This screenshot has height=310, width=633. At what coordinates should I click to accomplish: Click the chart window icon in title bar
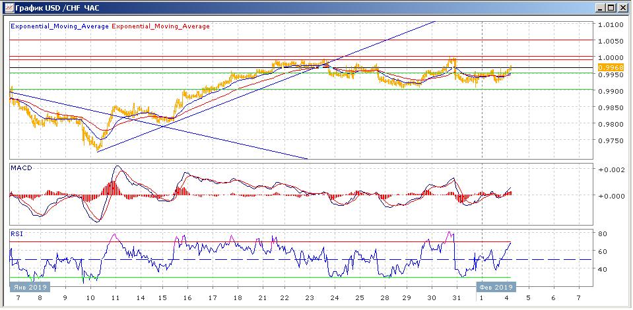9,8
